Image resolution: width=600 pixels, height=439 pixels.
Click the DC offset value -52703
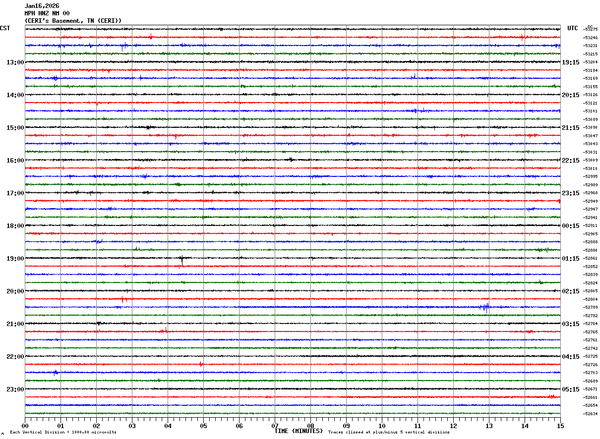tap(590, 373)
